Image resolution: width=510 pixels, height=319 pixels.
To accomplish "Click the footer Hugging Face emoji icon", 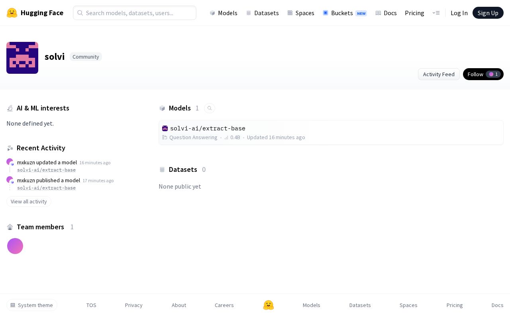I will point(269,305).
